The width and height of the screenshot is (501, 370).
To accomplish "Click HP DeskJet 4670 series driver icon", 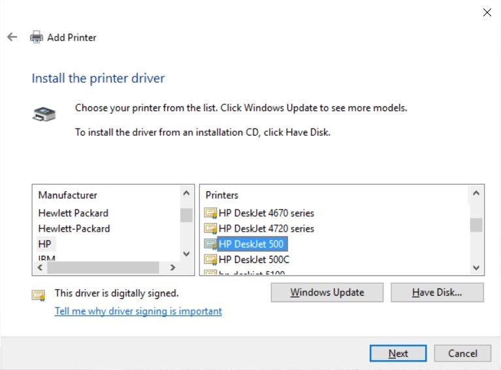I will [x=210, y=213].
